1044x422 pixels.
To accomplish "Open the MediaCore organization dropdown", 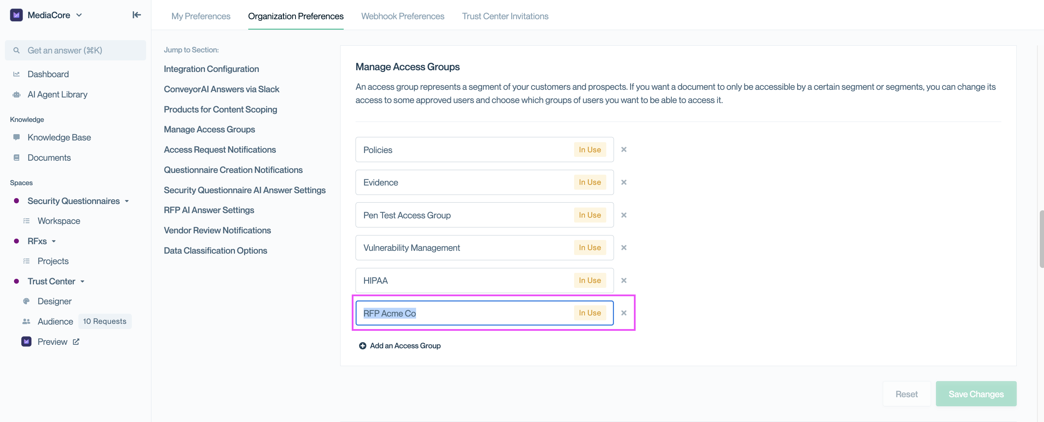I will click(79, 15).
